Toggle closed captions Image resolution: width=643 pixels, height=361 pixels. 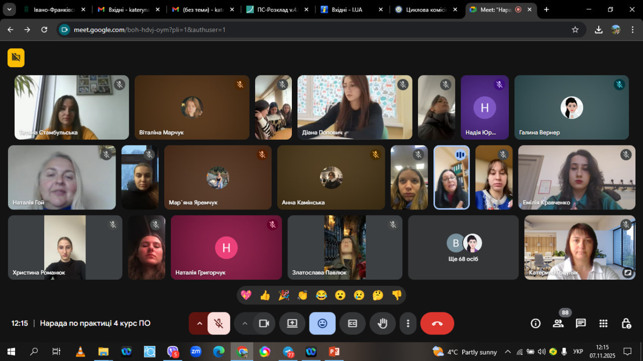pyautogui.click(x=353, y=323)
